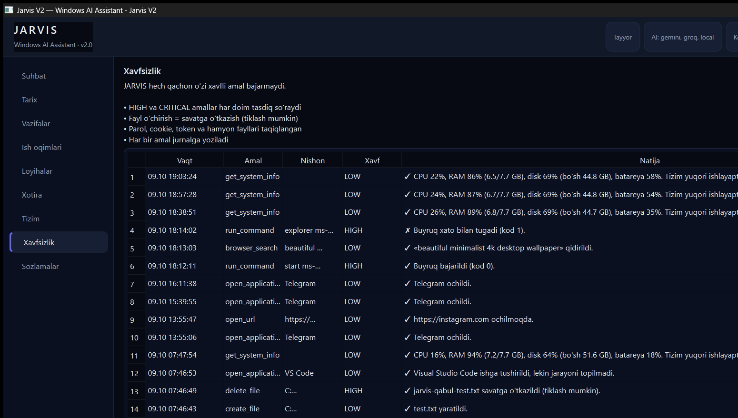Click the Natija column header
This screenshot has width=738, height=418.
[650, 160]
